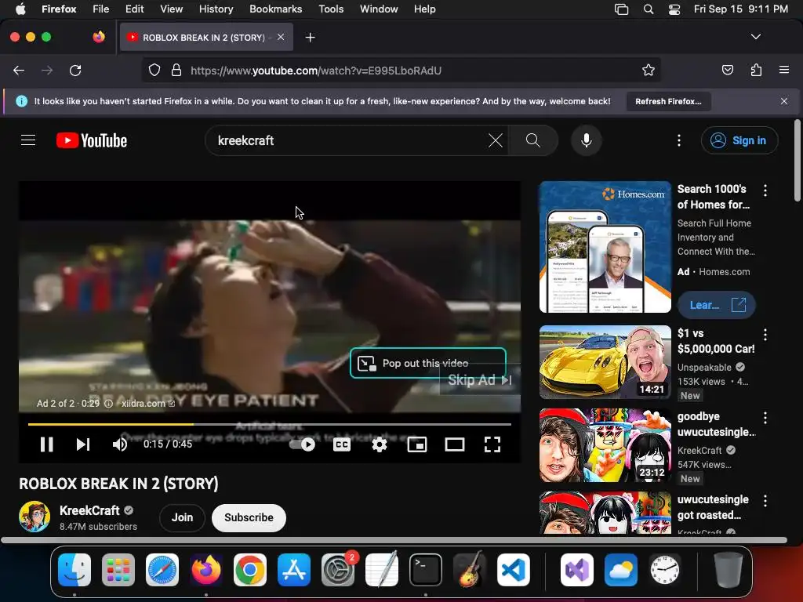Go back with browser back arrow
The width and height of the screenshot is (803, 602).
pos(19,70)
